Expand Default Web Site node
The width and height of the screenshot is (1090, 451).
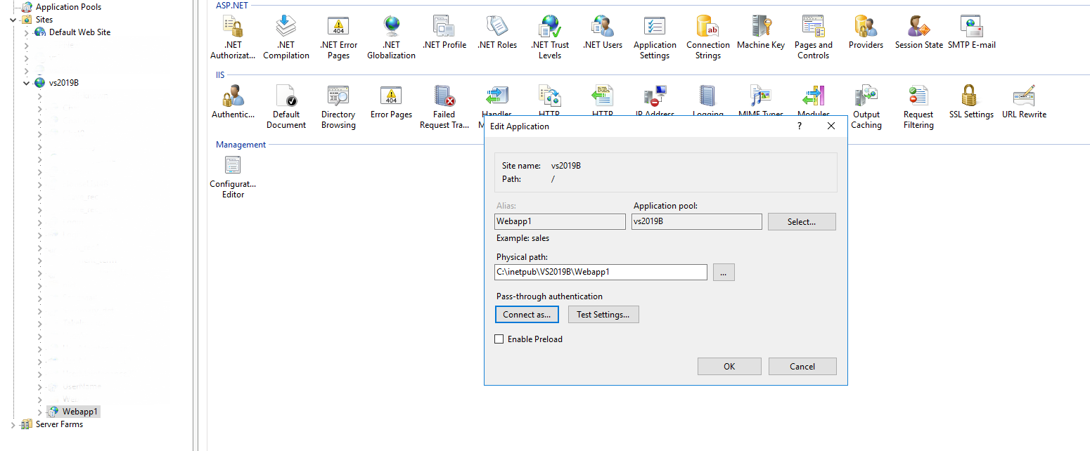click(x=27, y=32)
